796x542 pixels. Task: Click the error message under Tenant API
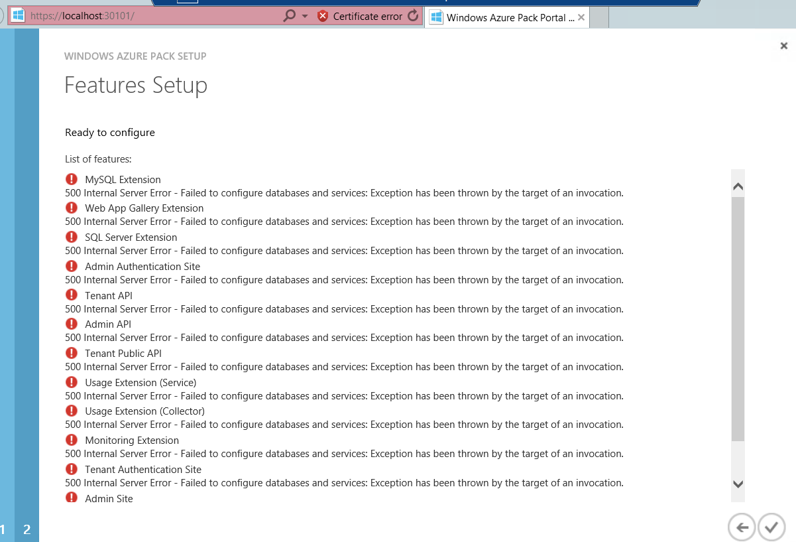tap(344, 309)
